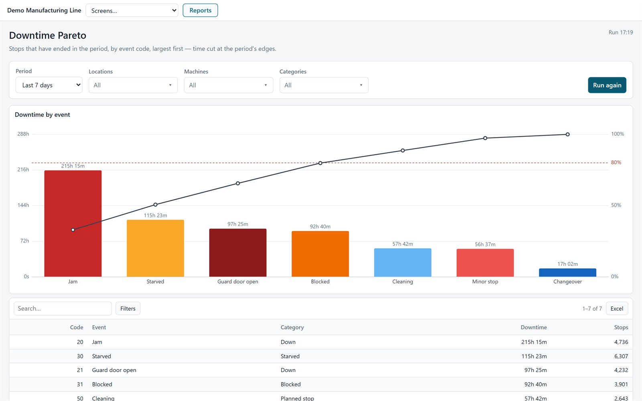
Task: Click the light blue Cleaning bar
Action: click(403, 262)
